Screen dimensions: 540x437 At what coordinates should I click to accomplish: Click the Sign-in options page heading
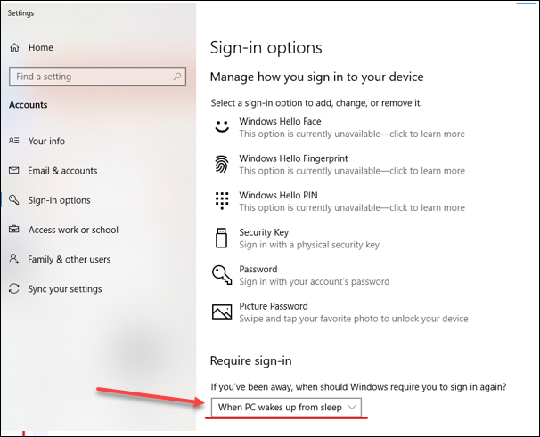coord(266,47)
